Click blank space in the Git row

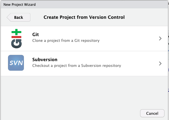pos(126,39)
